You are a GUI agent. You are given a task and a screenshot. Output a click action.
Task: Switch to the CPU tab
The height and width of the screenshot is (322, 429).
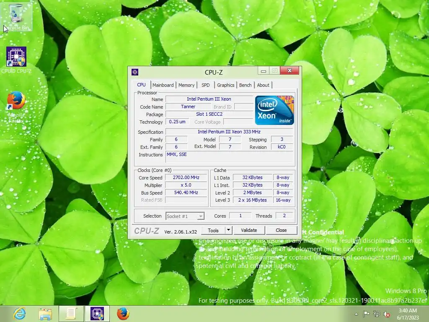click(142, 85)
